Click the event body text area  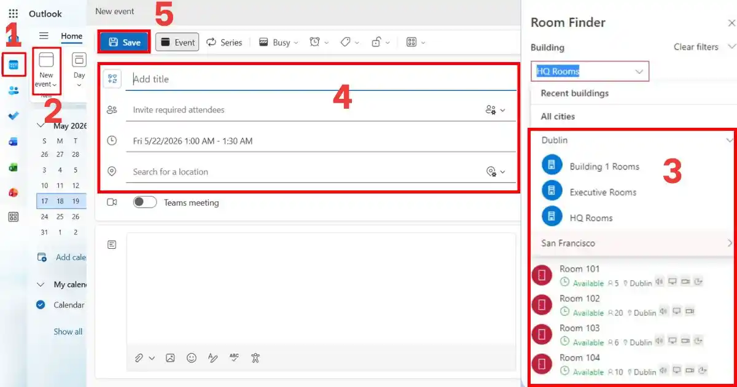[321, 289]
